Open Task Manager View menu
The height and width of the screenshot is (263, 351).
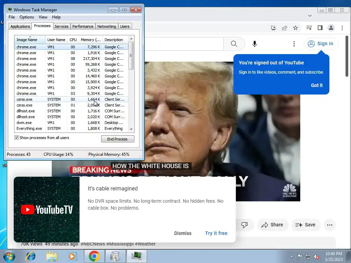point(43,17)
